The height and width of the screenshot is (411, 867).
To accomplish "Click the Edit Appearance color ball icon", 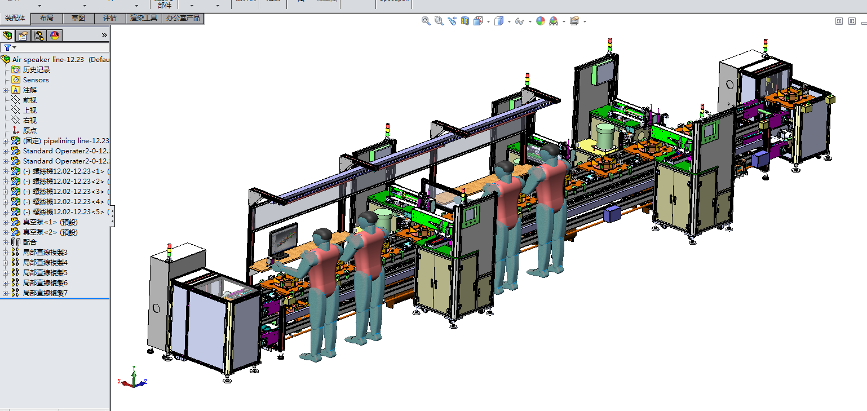I will [x=541, y=21].
